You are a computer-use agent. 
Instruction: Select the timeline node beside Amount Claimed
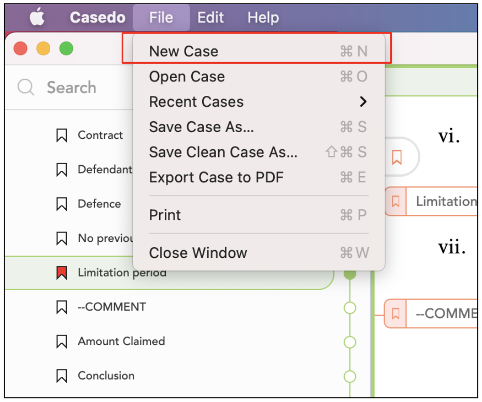point(350,342)
